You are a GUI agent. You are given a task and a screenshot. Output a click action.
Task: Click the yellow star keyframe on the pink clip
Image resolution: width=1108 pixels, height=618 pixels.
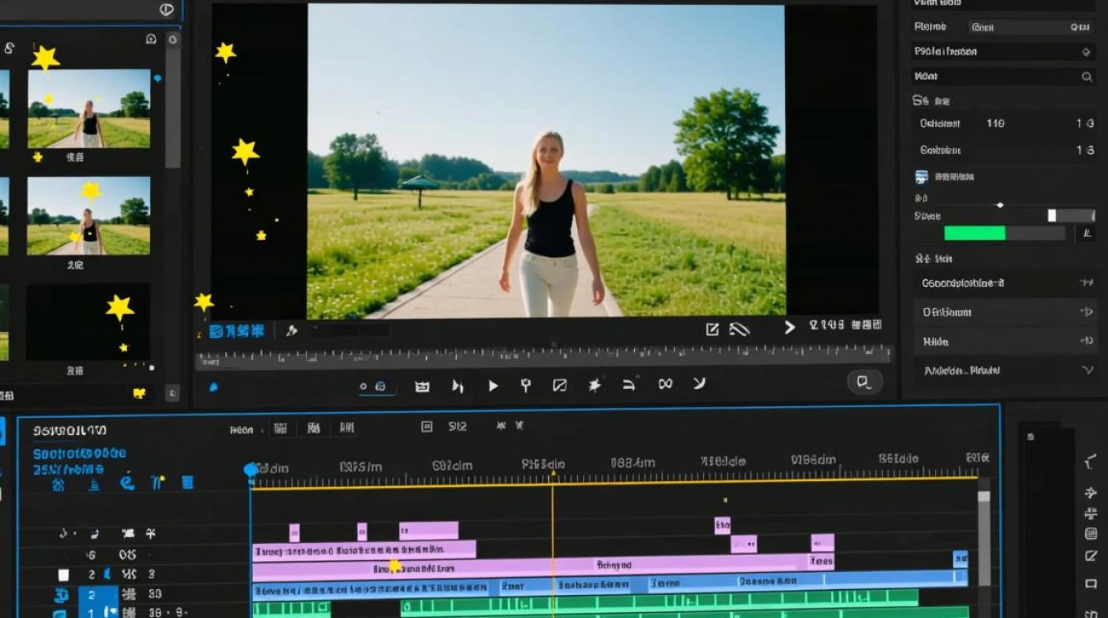tap(394, 565)
